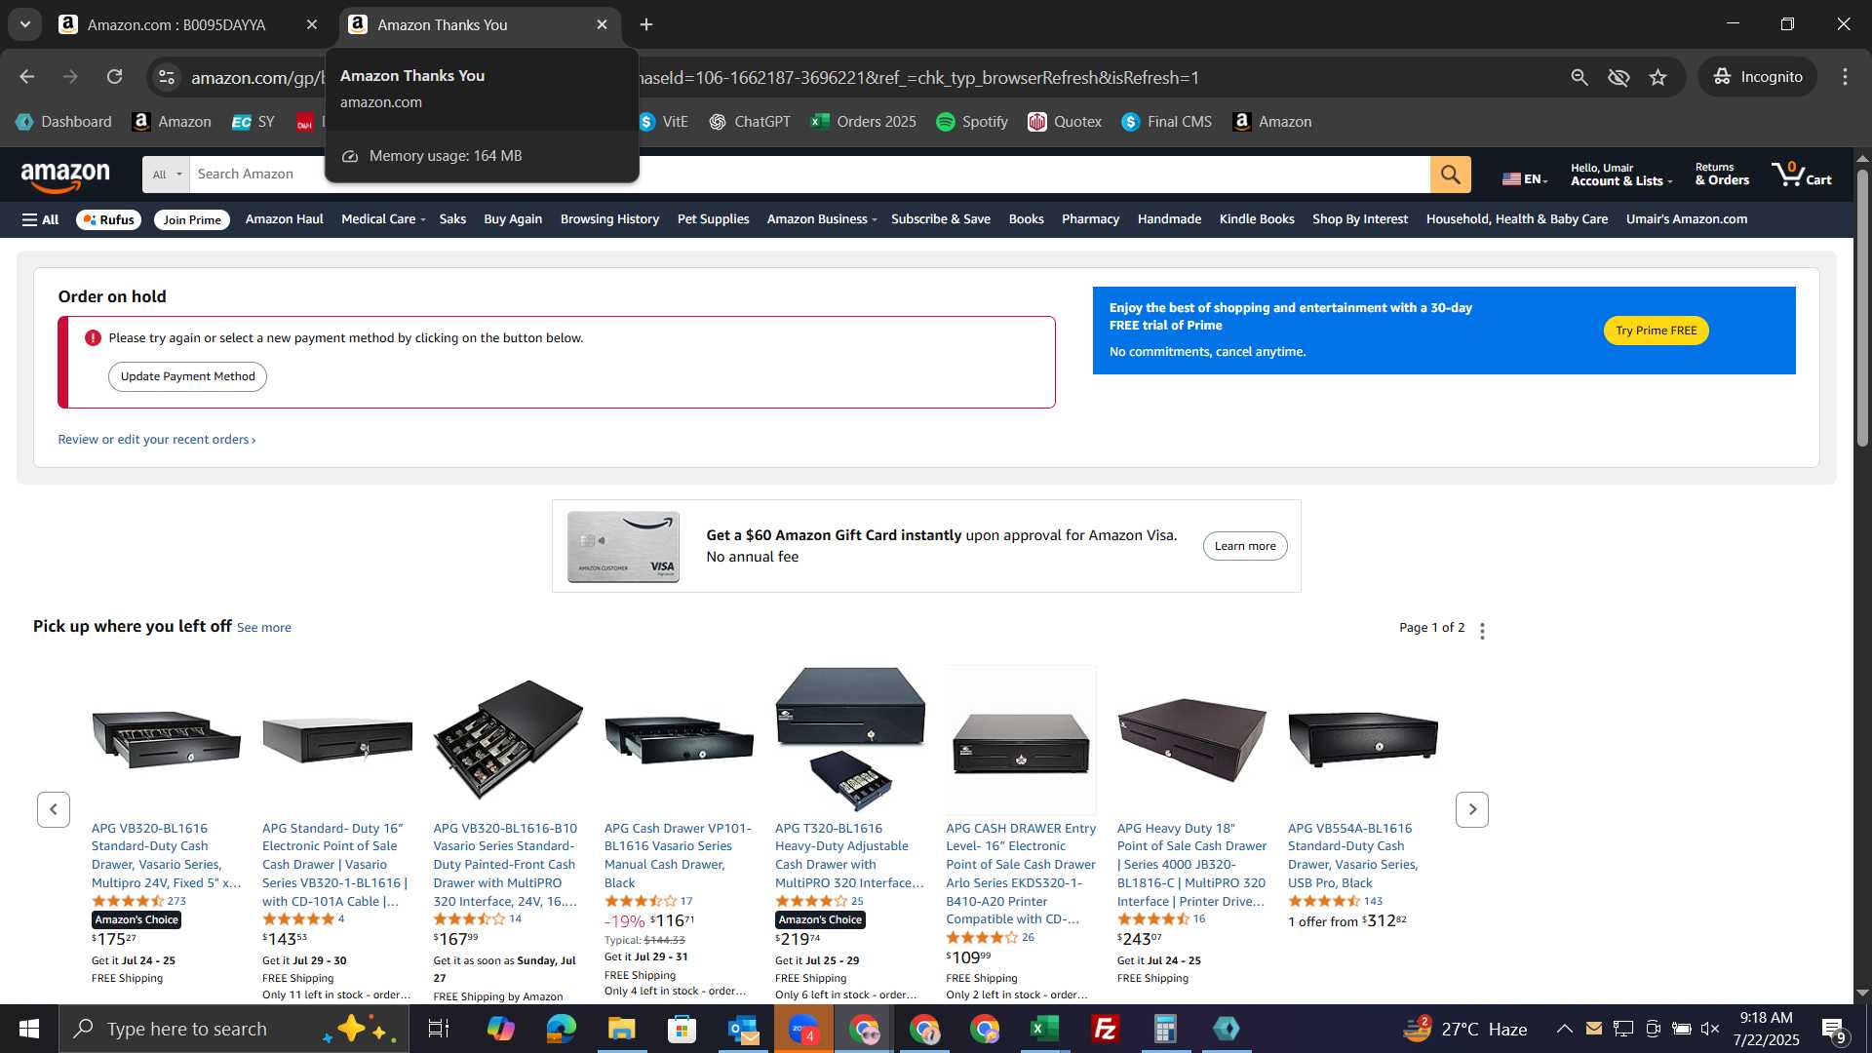Open the SY bookmark

[x=253, y=122]
